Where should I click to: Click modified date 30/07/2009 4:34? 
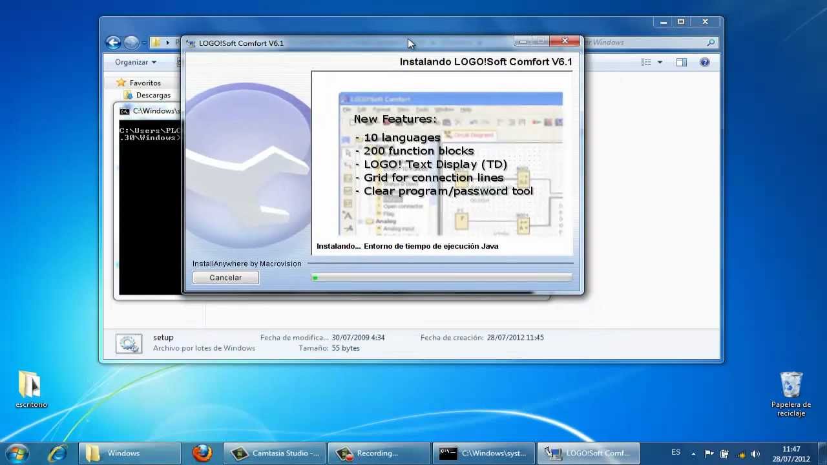click(x=358, y=337)
